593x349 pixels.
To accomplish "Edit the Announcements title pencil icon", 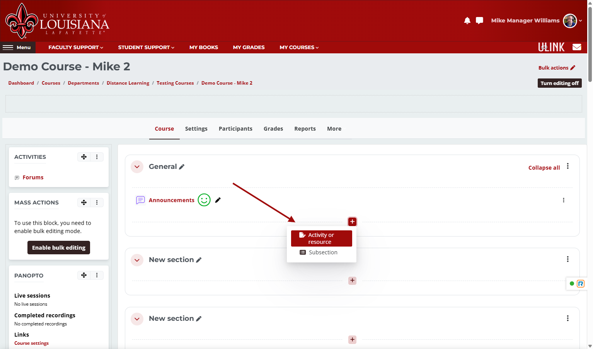I will pos(218,200).
